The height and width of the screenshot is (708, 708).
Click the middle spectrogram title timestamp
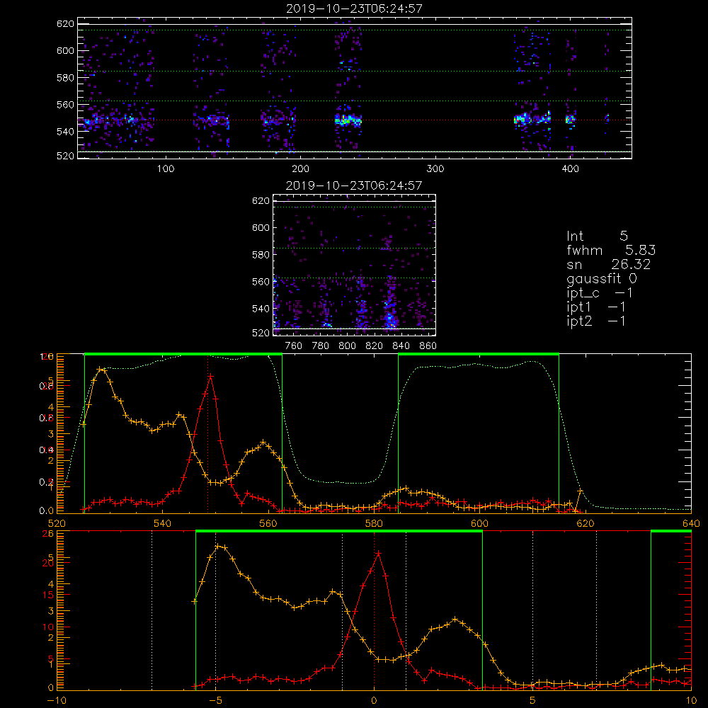(354, 185)
